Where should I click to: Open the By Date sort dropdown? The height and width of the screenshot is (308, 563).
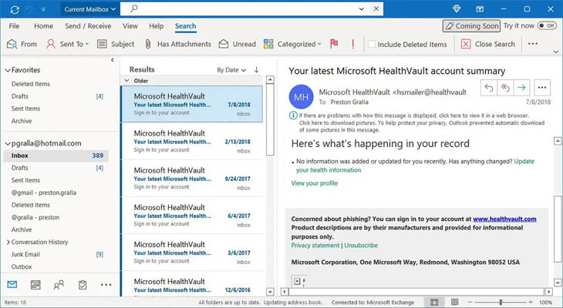tap(231, 70)
